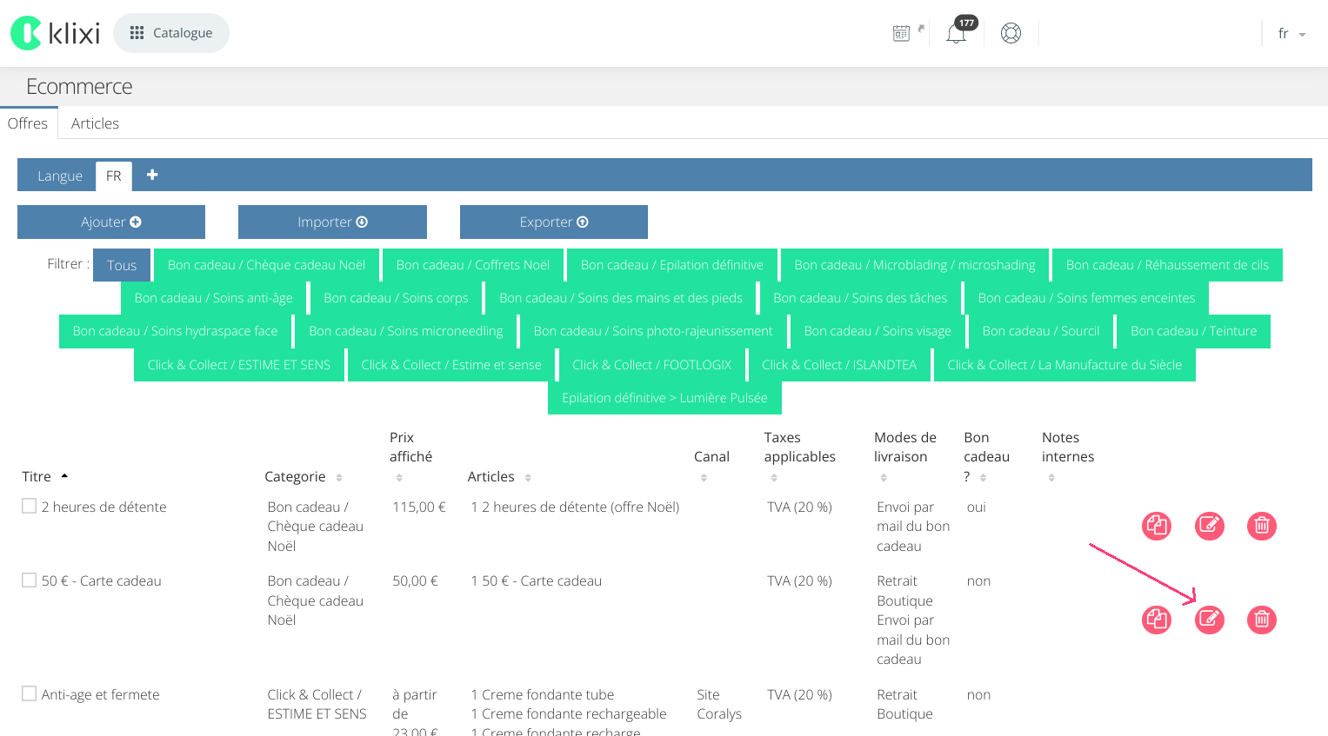
Task: Sort table by Categorie column
Action: pyautogui.click(x=304, y=476)
